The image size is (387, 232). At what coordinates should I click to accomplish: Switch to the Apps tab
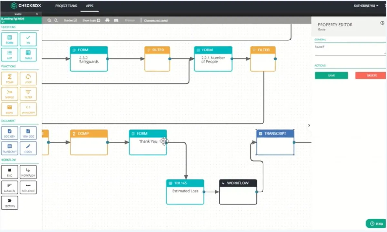pyautogui.click(x=90, y=6)
